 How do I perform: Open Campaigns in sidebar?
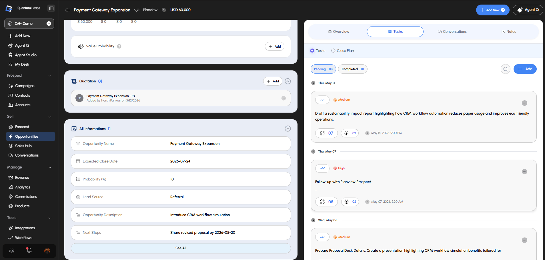pyautogui.click(x=25, y=86)
